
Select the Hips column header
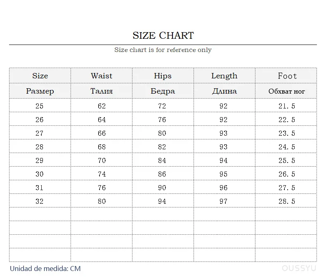163,76
